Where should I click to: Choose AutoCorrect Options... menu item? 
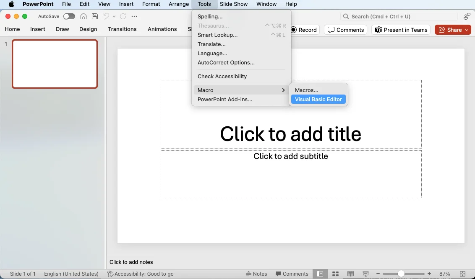(241, 62)
